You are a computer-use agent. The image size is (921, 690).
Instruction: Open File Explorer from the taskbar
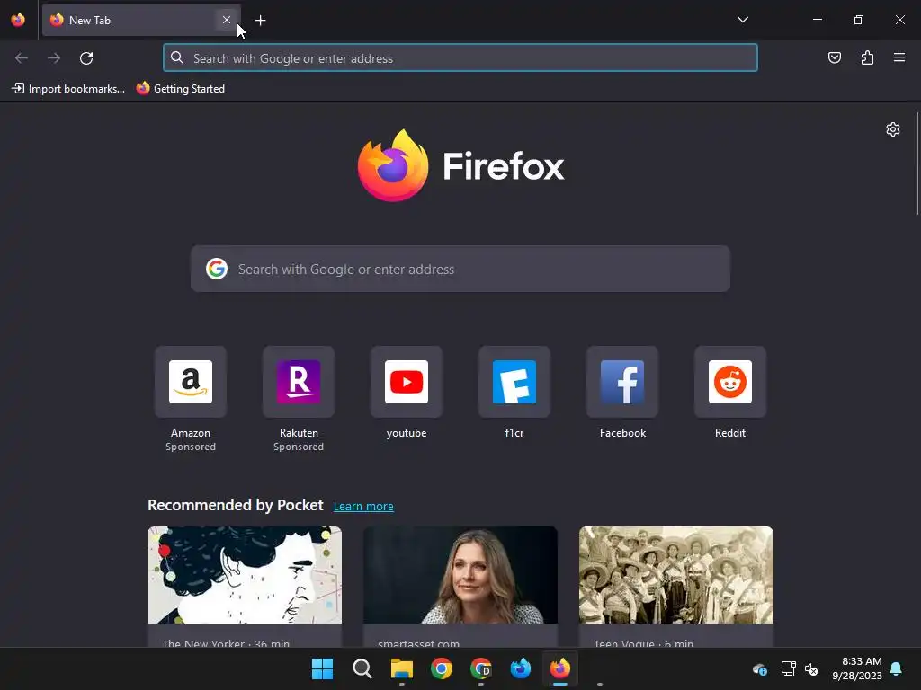tap(402, 668)
